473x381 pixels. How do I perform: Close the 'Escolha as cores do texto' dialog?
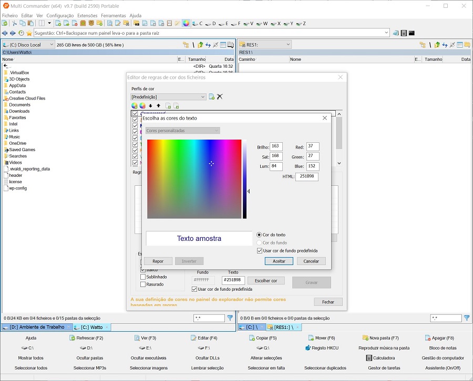pyautogui.click(x=325, y=118)
